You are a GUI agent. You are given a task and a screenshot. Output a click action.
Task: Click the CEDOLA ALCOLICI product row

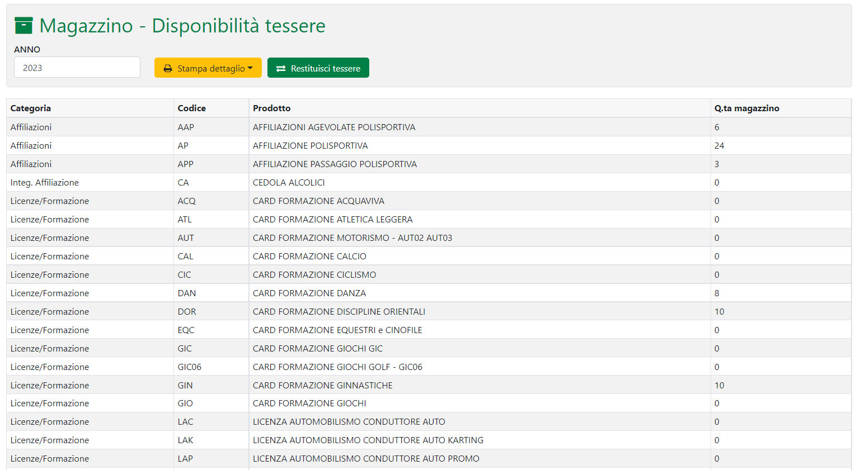point(289,183)
